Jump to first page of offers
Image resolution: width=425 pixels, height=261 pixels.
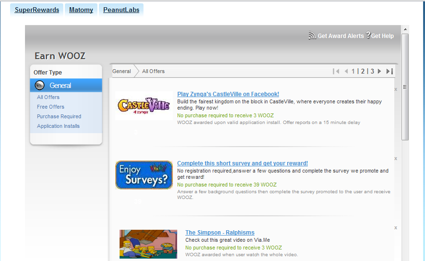[x=336, y=71]
